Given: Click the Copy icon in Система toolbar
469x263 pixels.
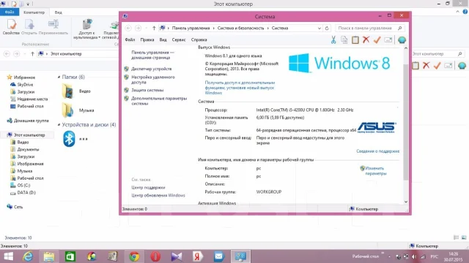Looking at the screenshot, I should [344, 39].
